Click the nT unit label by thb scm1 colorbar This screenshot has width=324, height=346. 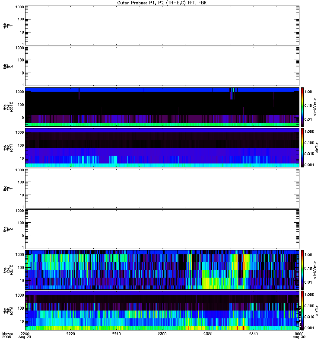point(317,147)
